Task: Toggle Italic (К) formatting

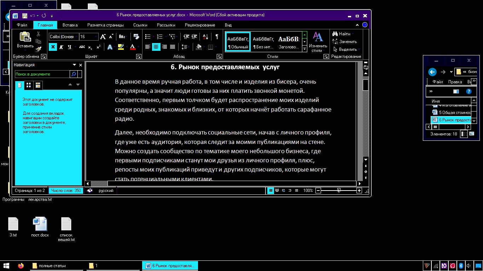Action: 61,47
